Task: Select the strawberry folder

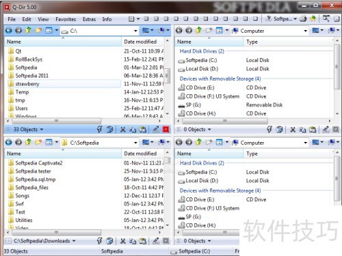Action: tap(27, 84)
